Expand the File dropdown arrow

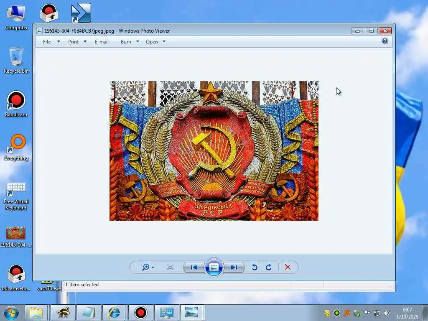click(59, 42)
